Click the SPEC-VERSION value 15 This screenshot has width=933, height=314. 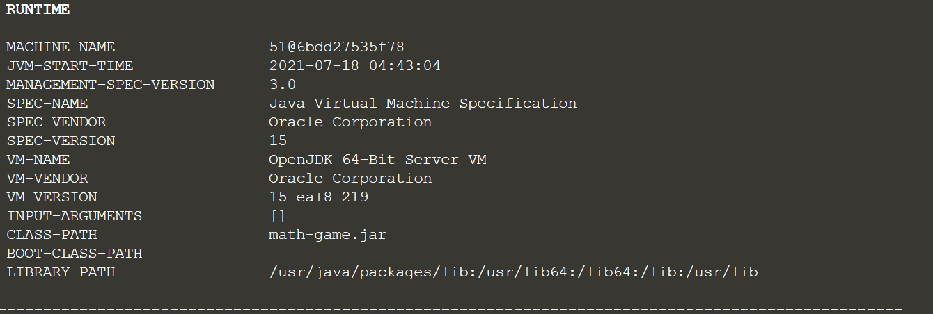coord(278,141)
